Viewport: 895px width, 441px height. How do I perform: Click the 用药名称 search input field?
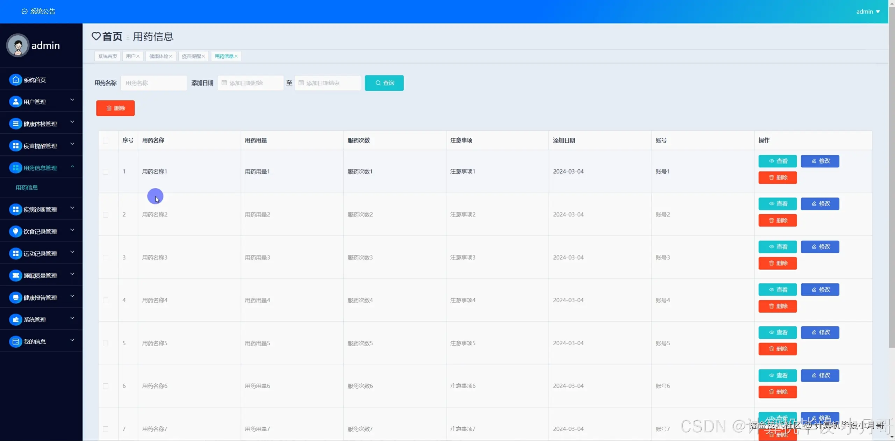coord(154,83)
